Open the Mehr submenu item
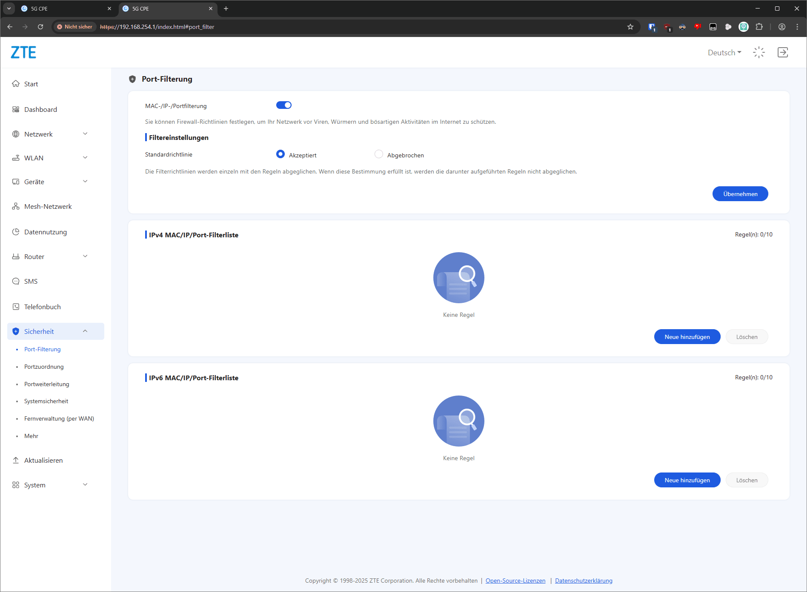Screen dimensions: 807x592 click(x=31, y=436)
